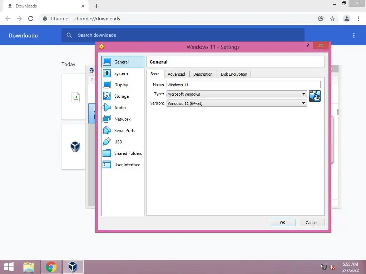Click the Cancel button in Settings dialog

tap(312, 223)
